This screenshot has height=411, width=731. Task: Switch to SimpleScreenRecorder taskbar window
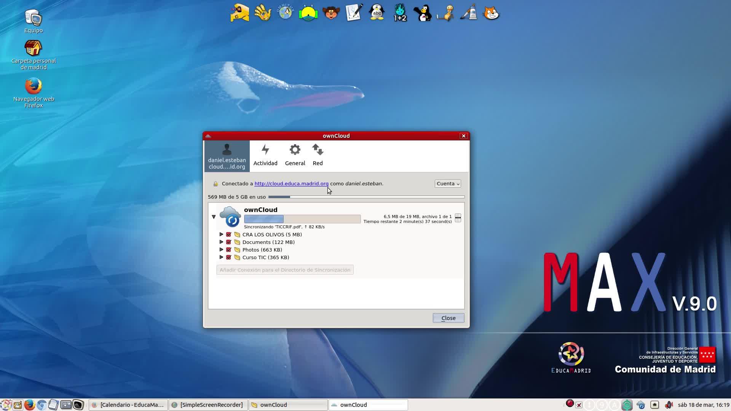click(x=208, y=405)
